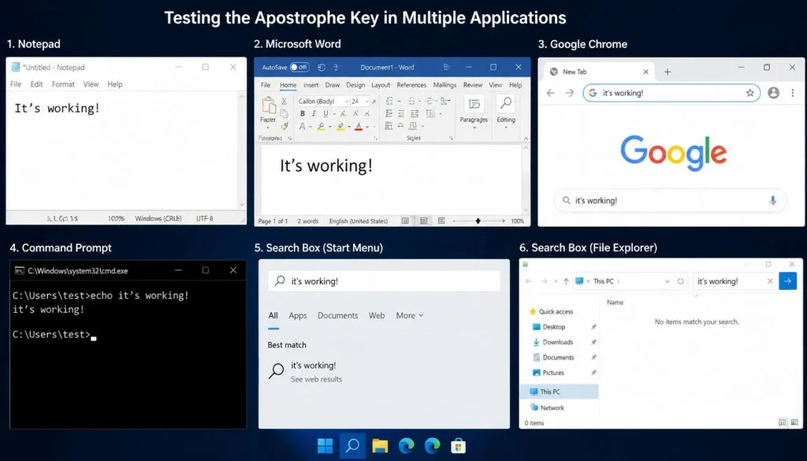The height and width of the screenshot is (461, 807).
Task: Open the Review tab in Word
Action: coord(473,85)
